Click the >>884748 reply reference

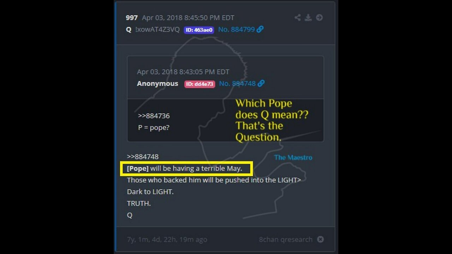tap(143, 157)
